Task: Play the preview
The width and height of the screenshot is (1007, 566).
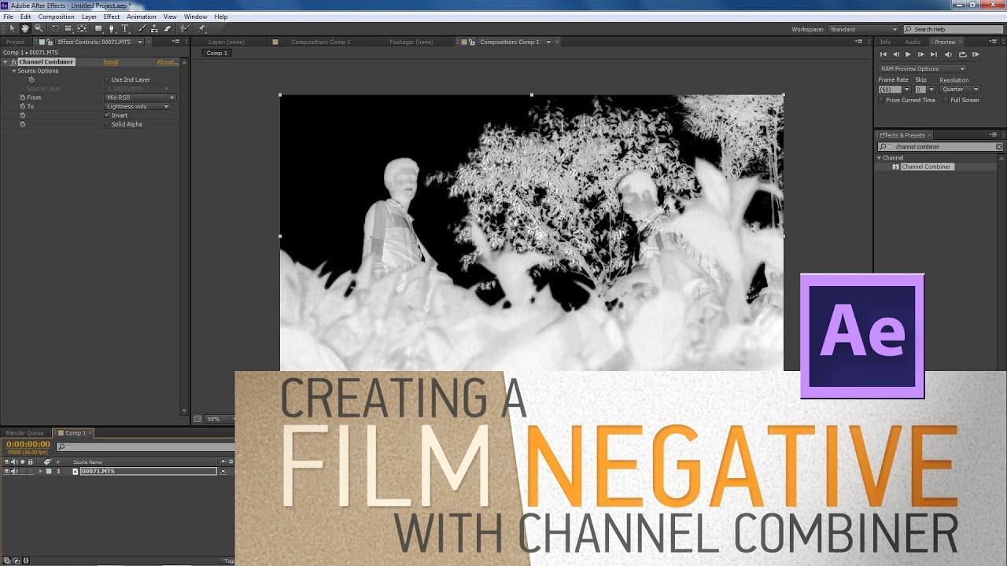Action: [908, 54]
